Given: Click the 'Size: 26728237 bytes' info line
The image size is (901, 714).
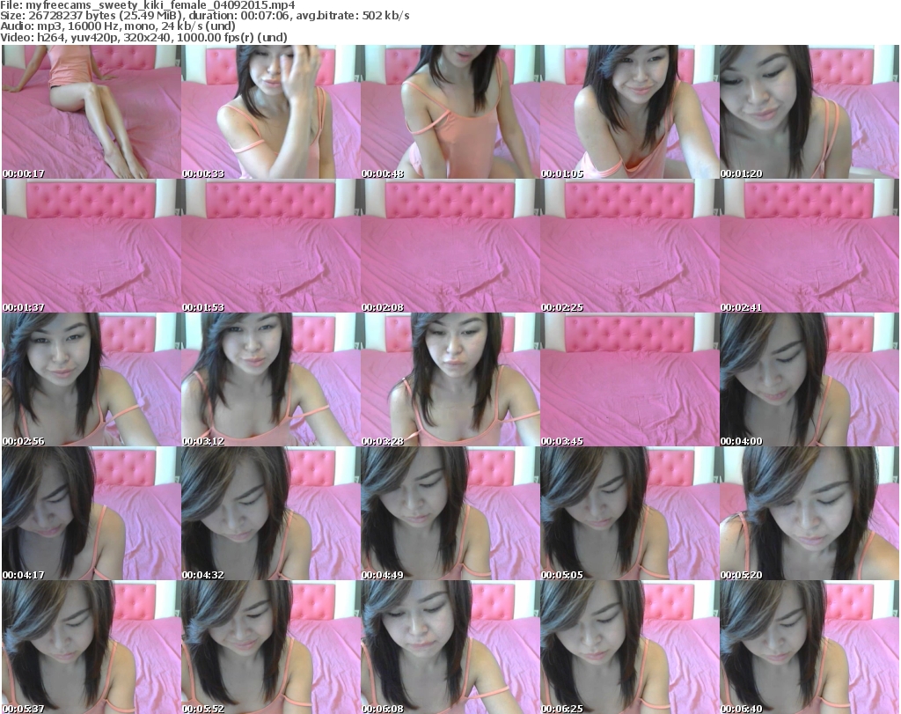Looking at the screenshot, I should tap(204, 16).
